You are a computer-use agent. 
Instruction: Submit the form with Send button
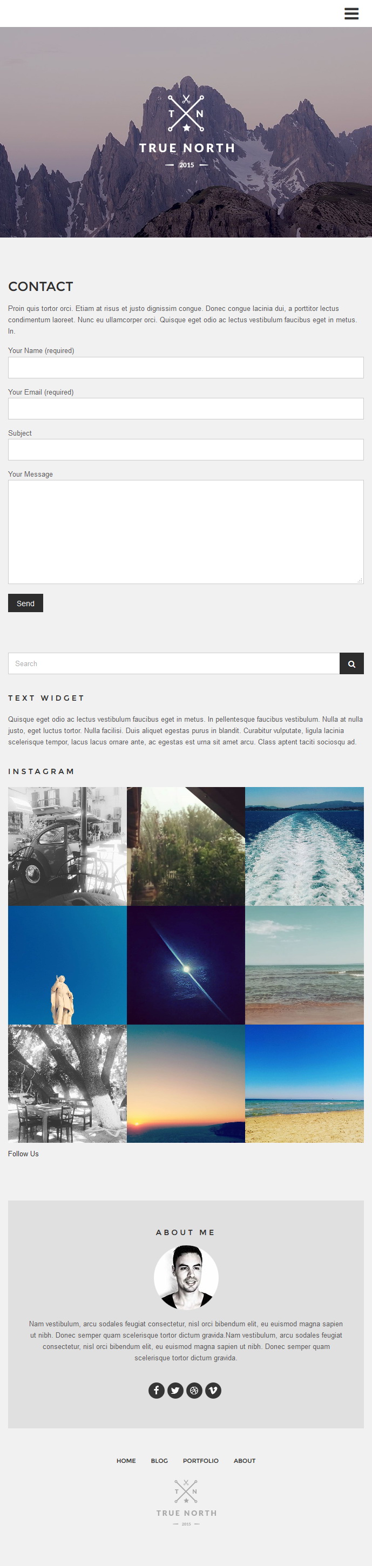(x=25, y=603)
